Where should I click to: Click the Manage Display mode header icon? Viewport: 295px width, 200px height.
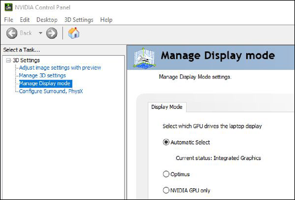pyautogui.click(x=143, y=57)
